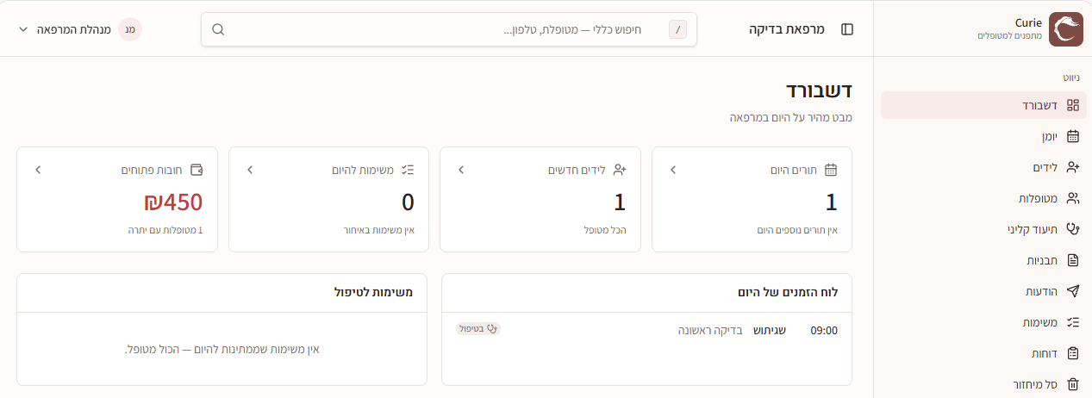Click the מתפנים למטופלים tagline
Viewport: 1092px width, 398px height.
coord(1010,35)
